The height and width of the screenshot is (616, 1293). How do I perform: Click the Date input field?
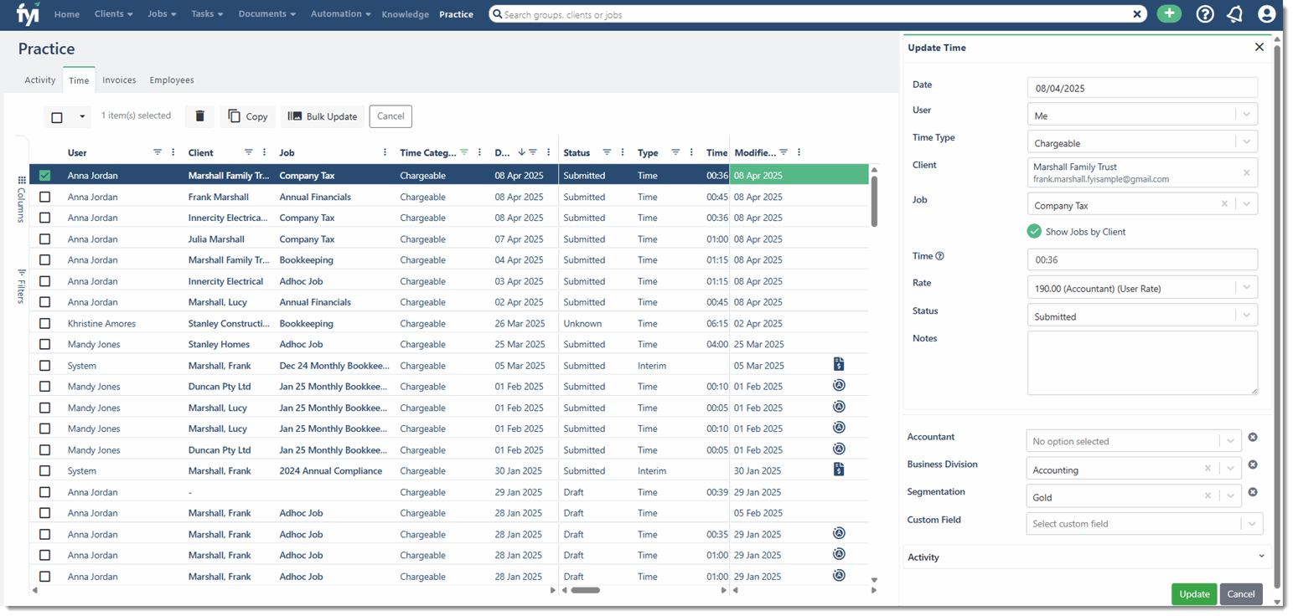coord(1142,87)
